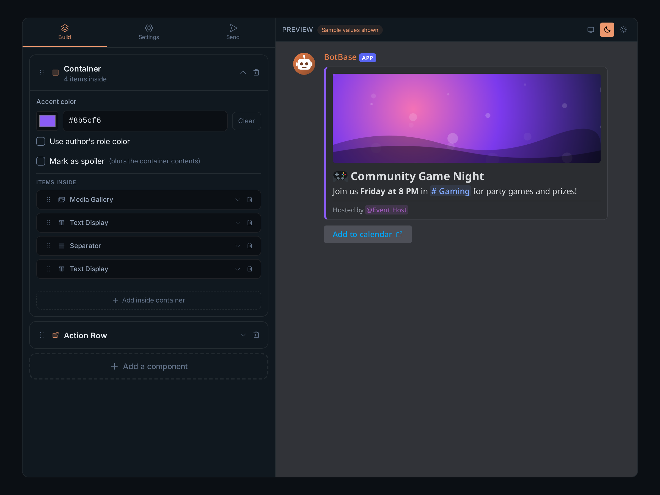Grab the Media Gallery drag handle
Screen dimensions: 660x495
coord(48,200)
